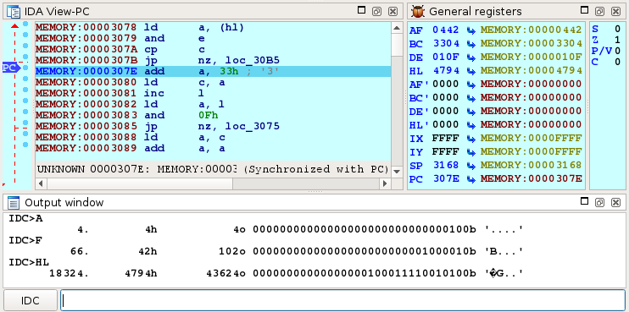Image resolution: width=629 pixels, height=312 pixels.
Task: Click the disassembly scroll down arrow
Action: 397,171
